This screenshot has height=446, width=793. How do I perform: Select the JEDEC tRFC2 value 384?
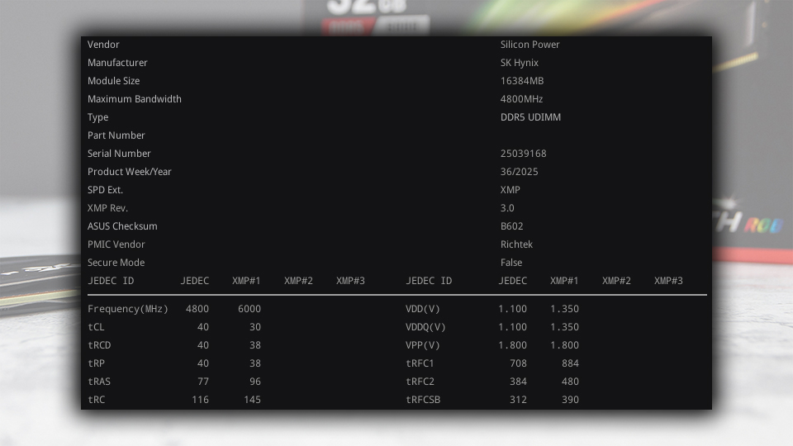(519, 382)
